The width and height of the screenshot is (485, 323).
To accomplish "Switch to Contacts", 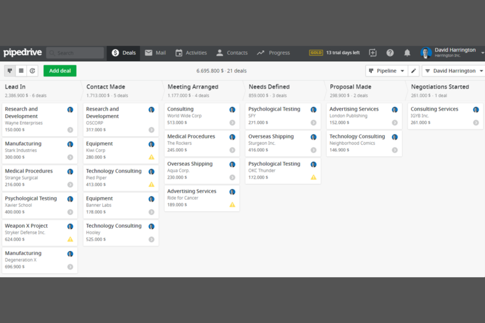I will [x=232, y=53].
